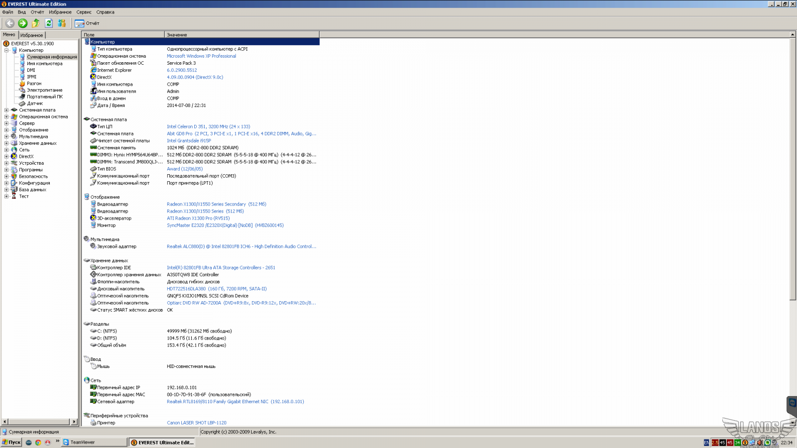Switch to the Избранное tab in sidebar
The image size is (797, 448).
pos(32,35)
